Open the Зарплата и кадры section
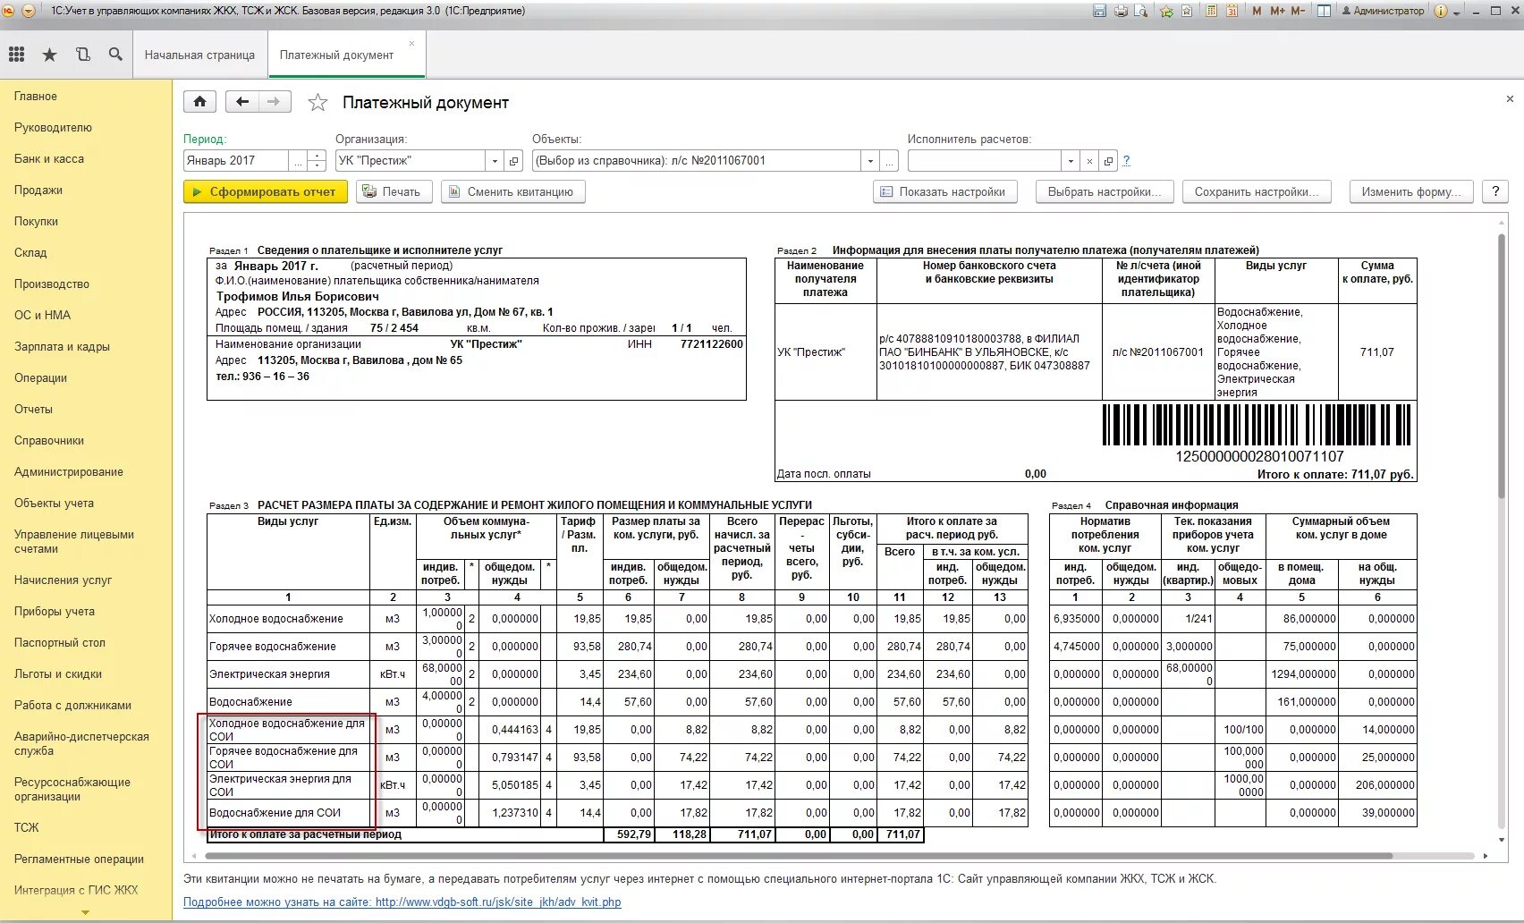 coord(62,346)
